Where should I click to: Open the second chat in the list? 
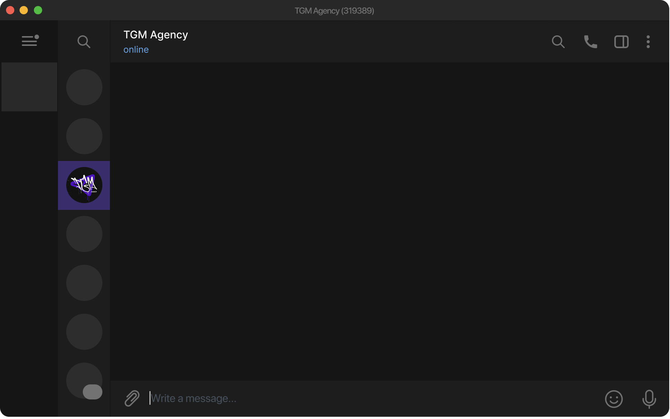click(x=84, y=136)
